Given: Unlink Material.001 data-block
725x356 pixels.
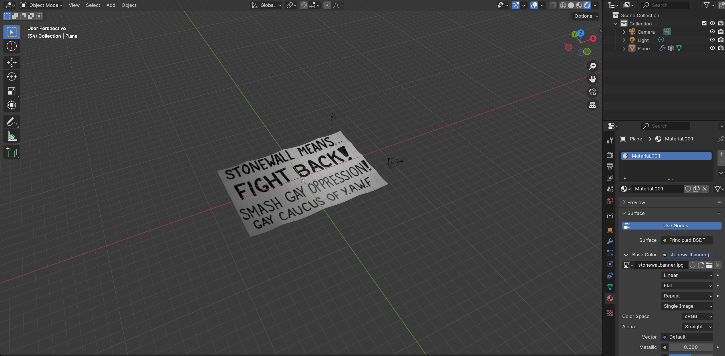Looking at the screenshot, I should [705, 189].
